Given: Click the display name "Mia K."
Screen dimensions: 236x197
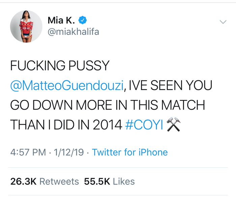Looking at the screenshot, I should (60, 20).
